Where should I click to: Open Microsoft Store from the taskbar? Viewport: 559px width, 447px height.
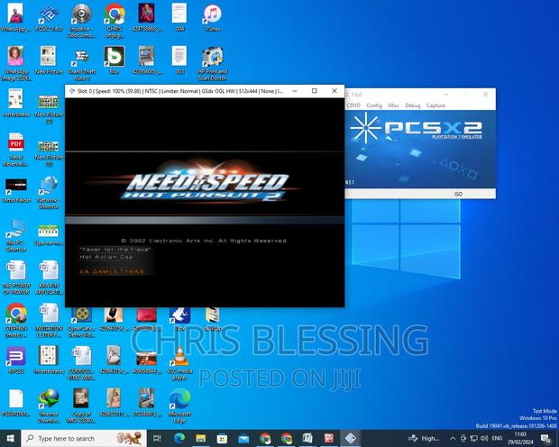click(x=222, y=439)
